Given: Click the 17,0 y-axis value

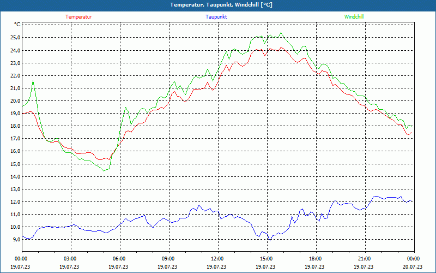Looking at the screenshot, I should (16, 139).
